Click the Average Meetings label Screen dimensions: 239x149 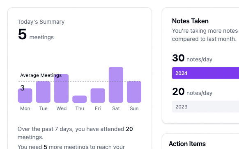(x=41, y=75)
